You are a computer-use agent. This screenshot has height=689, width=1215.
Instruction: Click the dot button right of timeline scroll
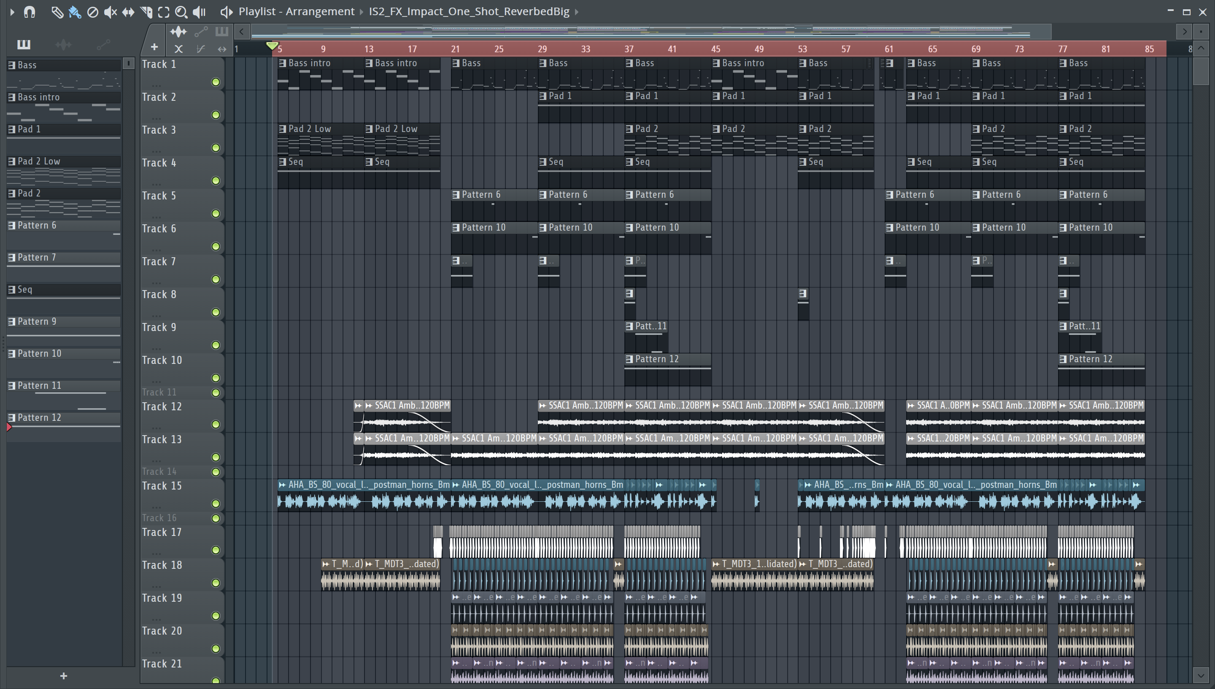(1201, 32)
